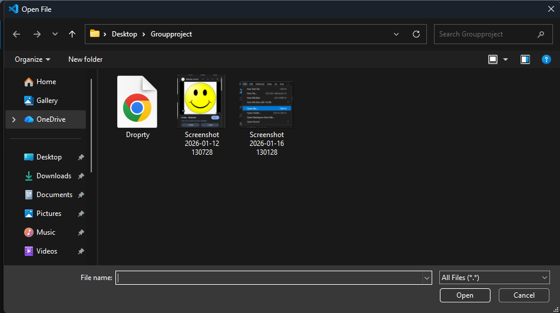Refresh the Groupproject folder view
Image resolution: width=560 pixels, height=313 pixels.
pos(416,34)
